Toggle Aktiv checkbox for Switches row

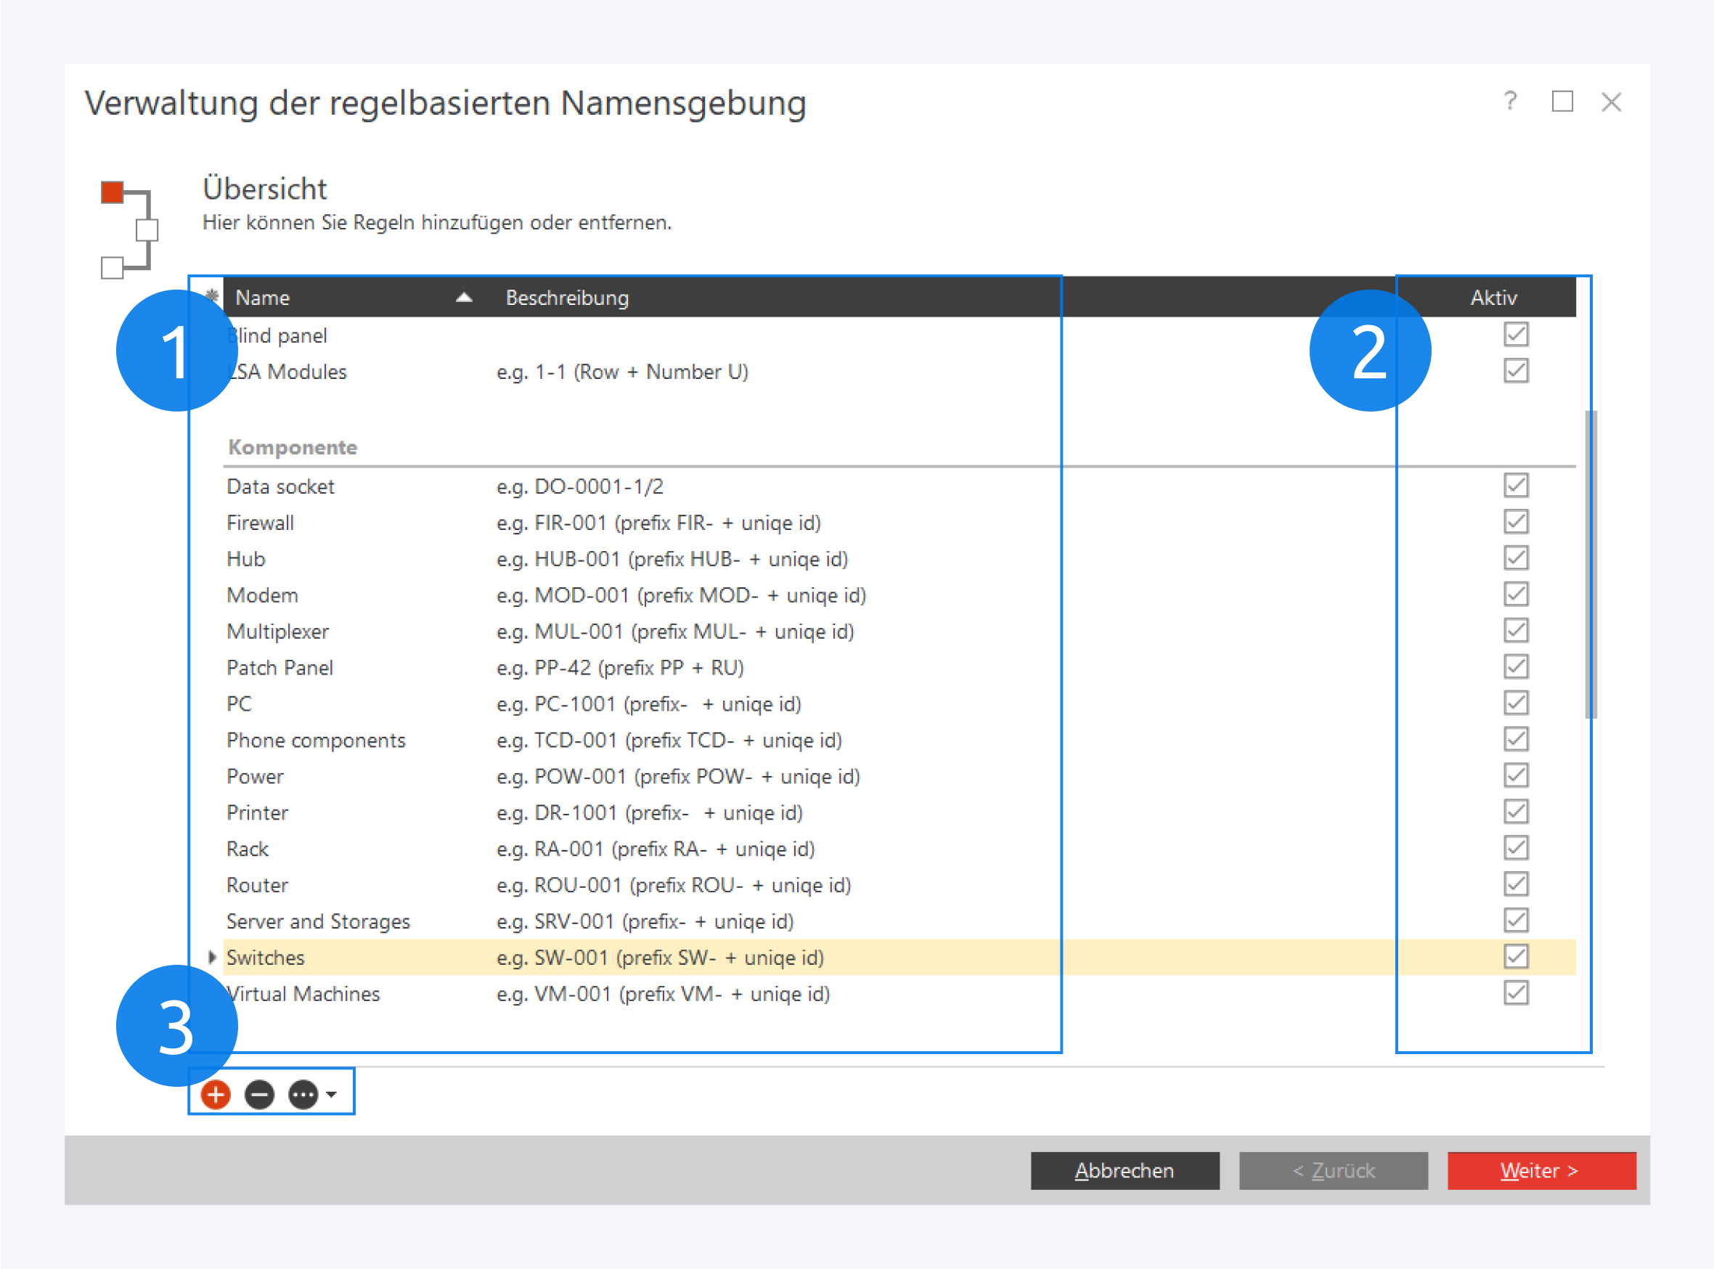[1516, 956]
